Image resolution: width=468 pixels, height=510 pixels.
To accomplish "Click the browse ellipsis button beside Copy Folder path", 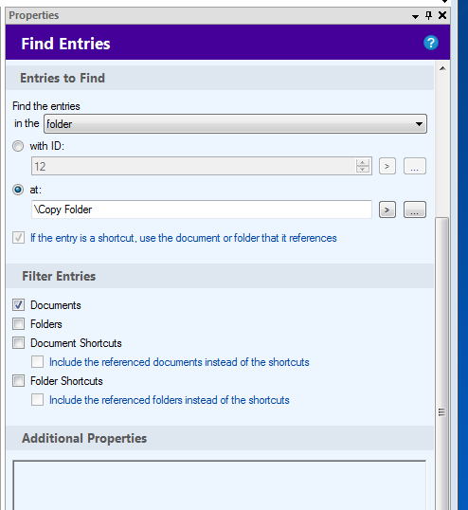I will pos(415,209).
